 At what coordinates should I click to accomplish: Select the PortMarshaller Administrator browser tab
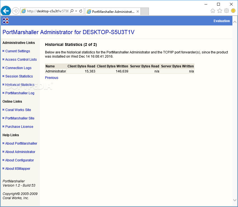point(113,11)
